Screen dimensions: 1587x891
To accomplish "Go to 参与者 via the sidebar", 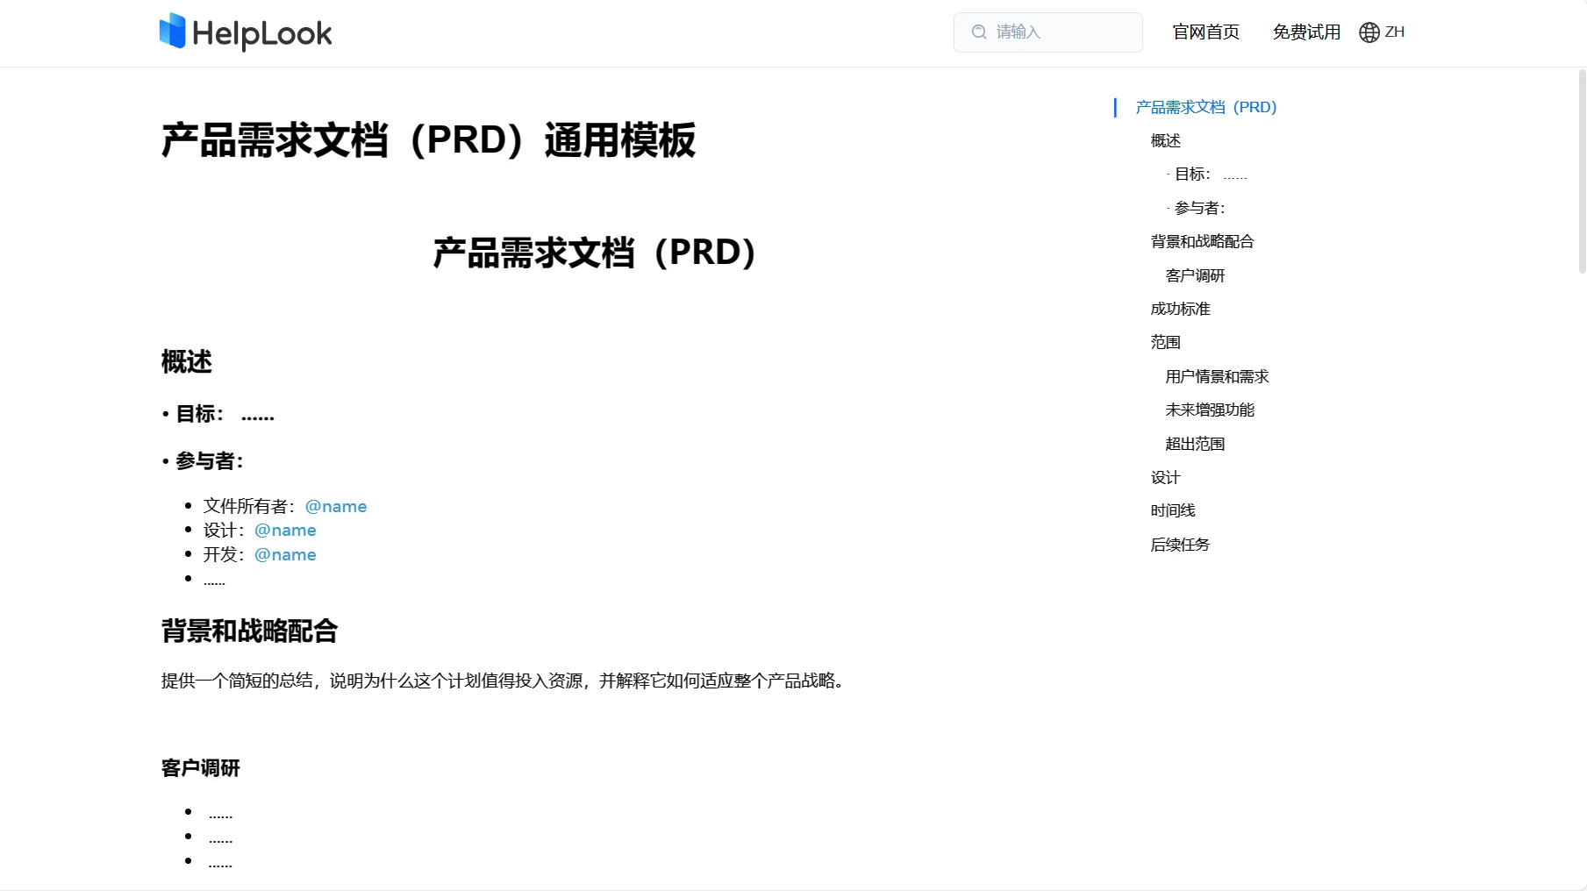I will pos(1200,208).
